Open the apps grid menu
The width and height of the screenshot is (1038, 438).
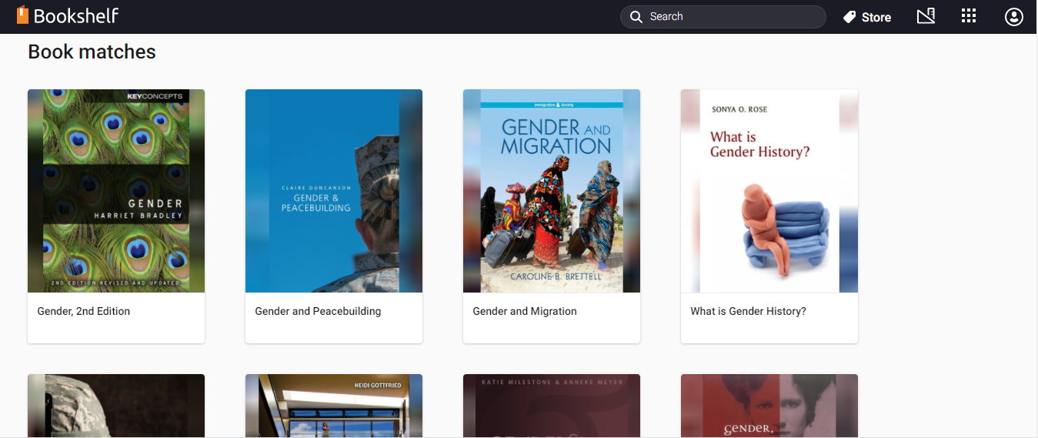[x=969, y=16]
